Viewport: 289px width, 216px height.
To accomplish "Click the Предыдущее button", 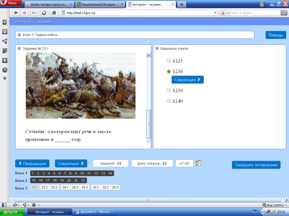I will click(32, 163).
